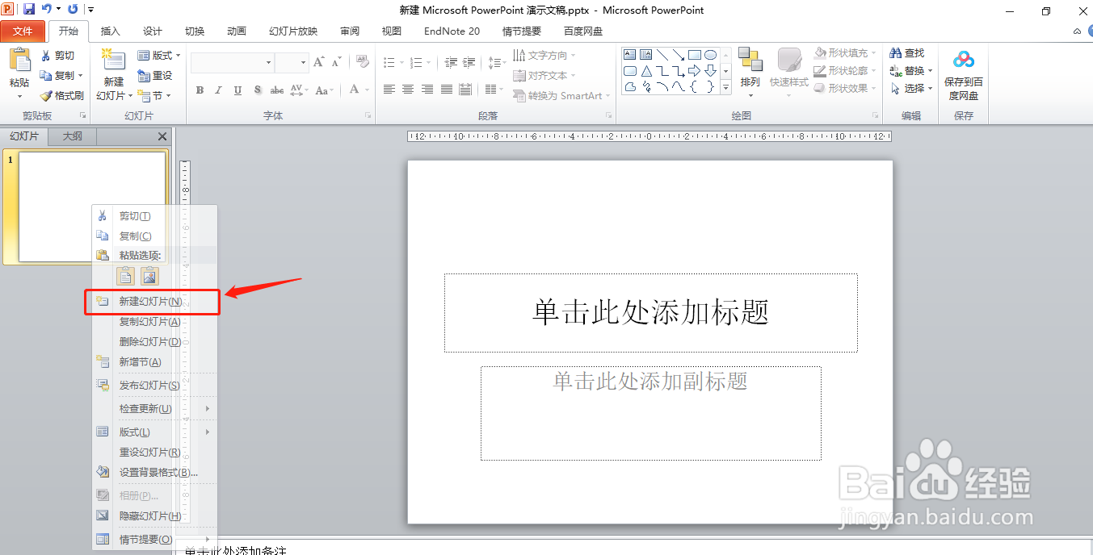Enable underline on selected text

click(237, 90)
